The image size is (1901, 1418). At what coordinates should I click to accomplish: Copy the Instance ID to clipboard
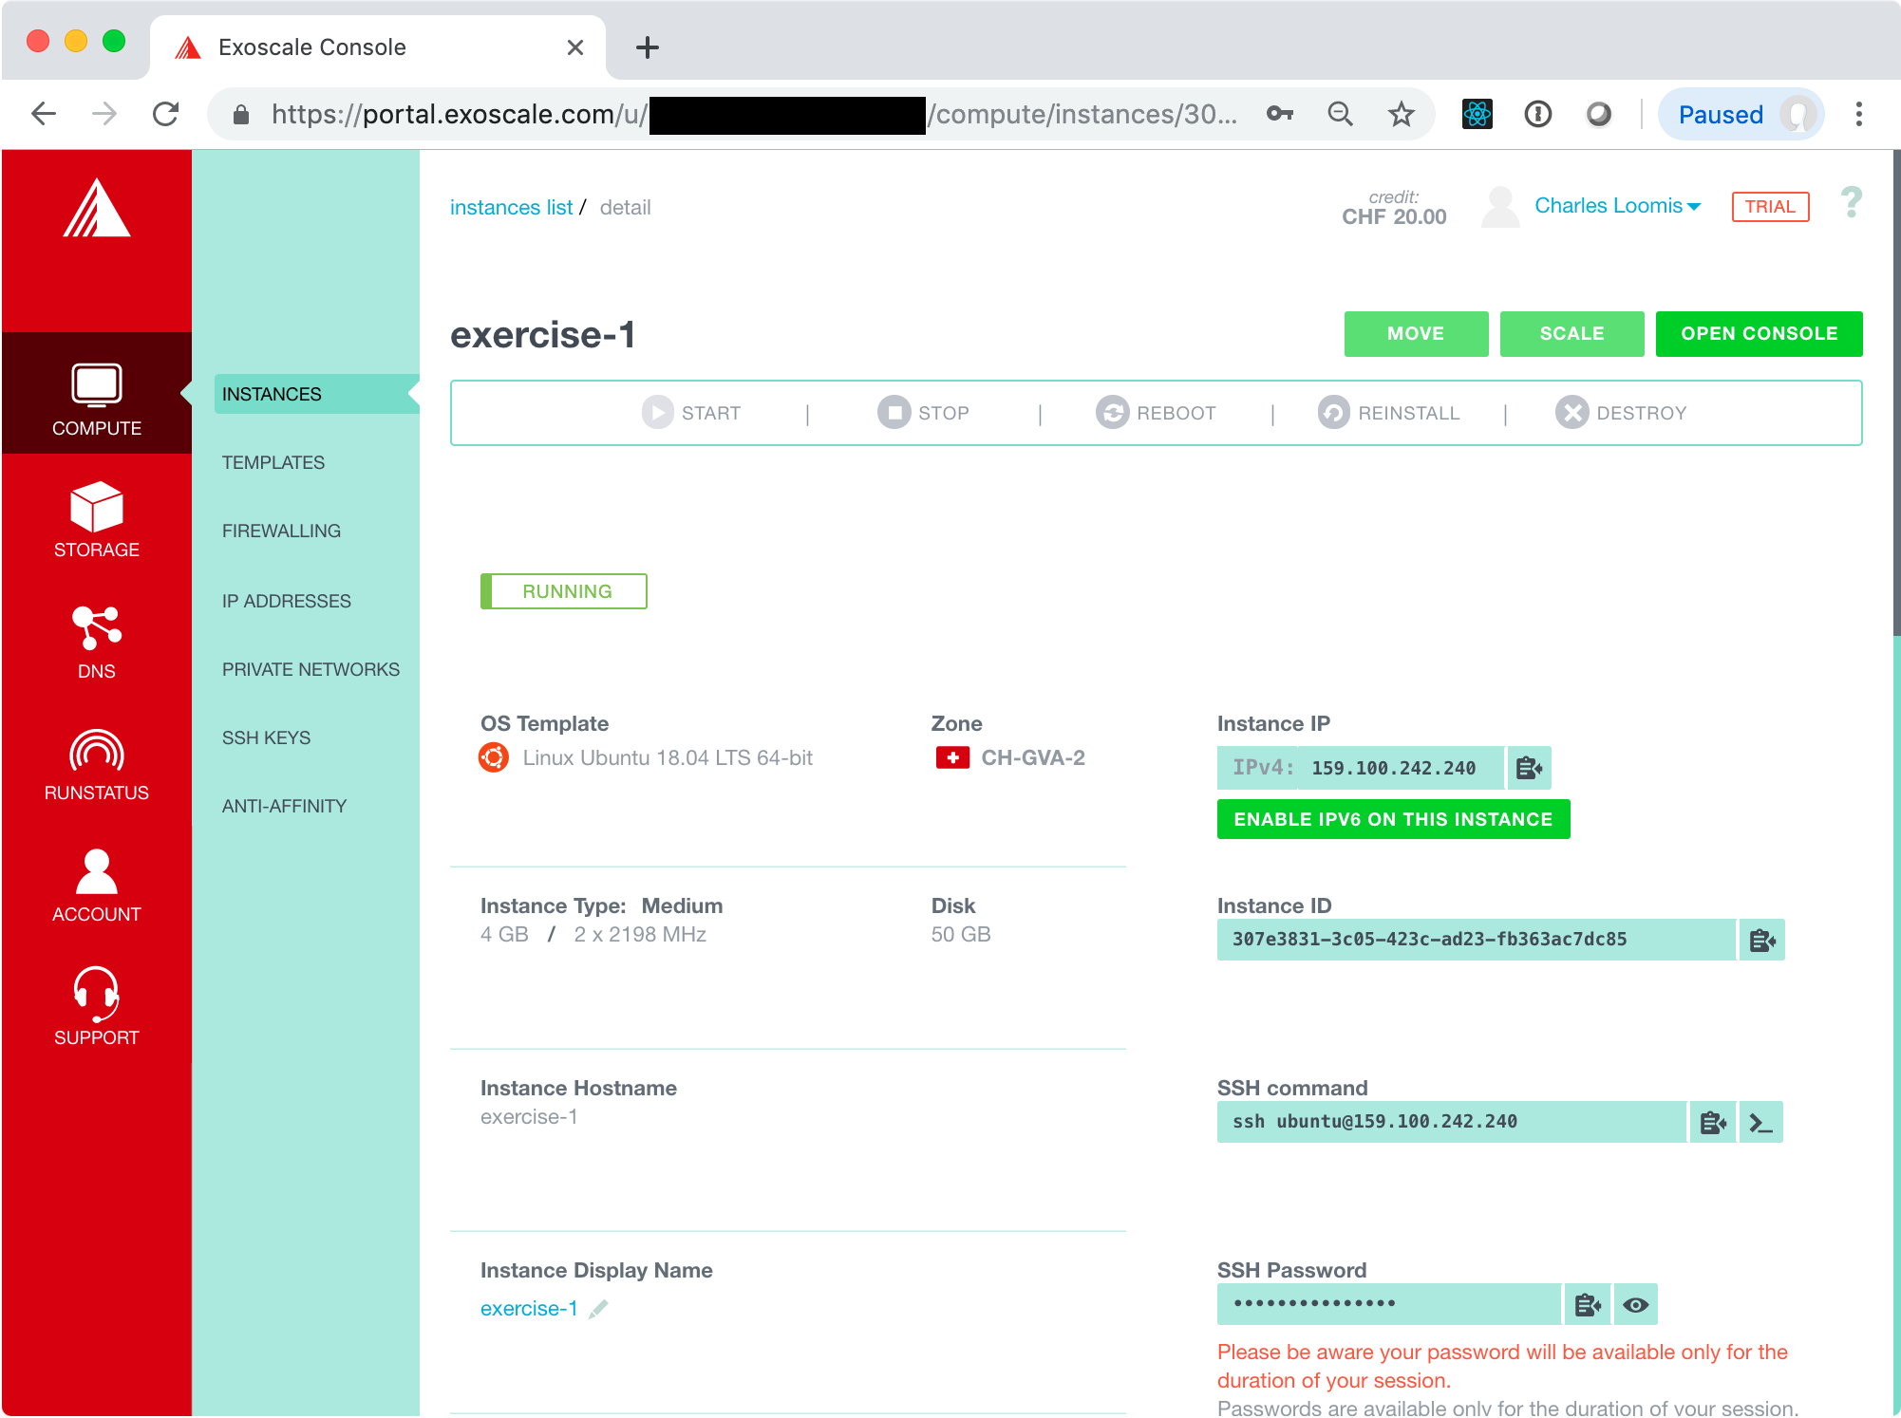click(1762, 940)
